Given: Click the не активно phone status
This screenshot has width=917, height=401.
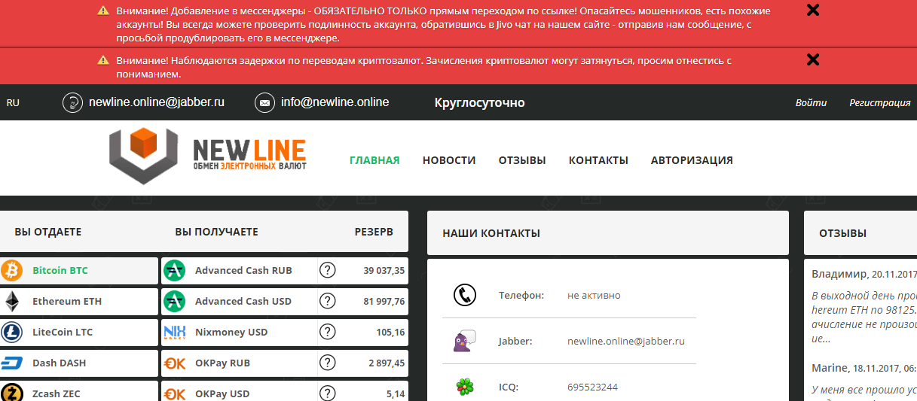Looking at the screenshot, I should [594, 295].
